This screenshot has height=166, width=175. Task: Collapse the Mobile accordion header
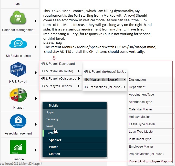75,106
